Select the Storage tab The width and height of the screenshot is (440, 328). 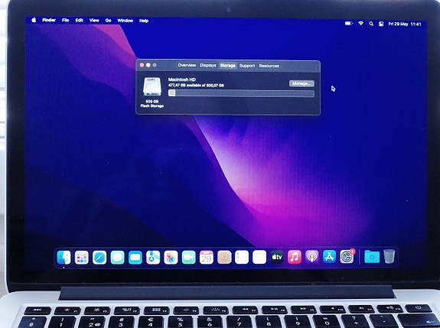pyautogui.click(x=227, y=66)
